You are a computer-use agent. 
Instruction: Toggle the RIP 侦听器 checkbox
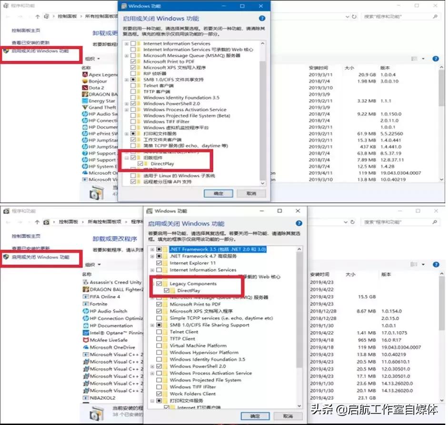[133, 73]
